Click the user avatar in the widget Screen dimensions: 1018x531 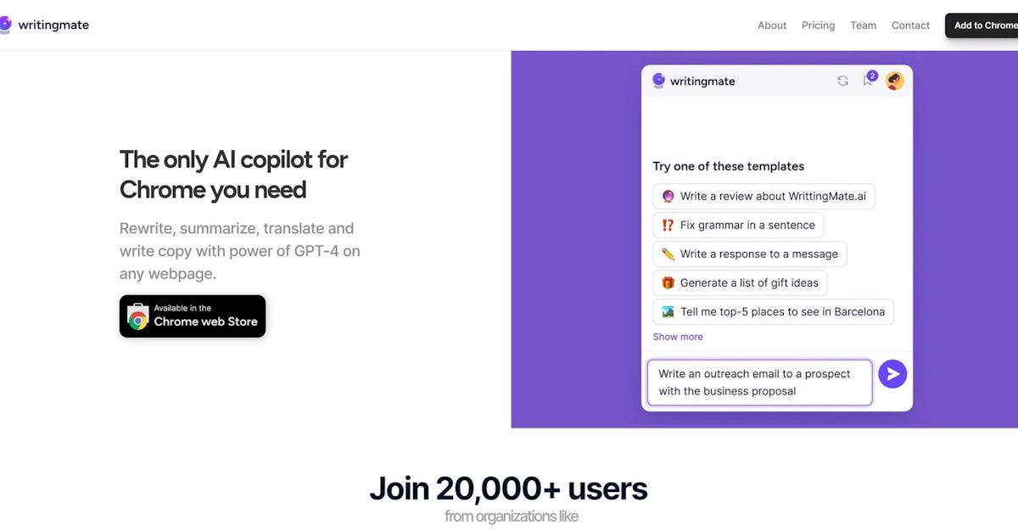895,81
